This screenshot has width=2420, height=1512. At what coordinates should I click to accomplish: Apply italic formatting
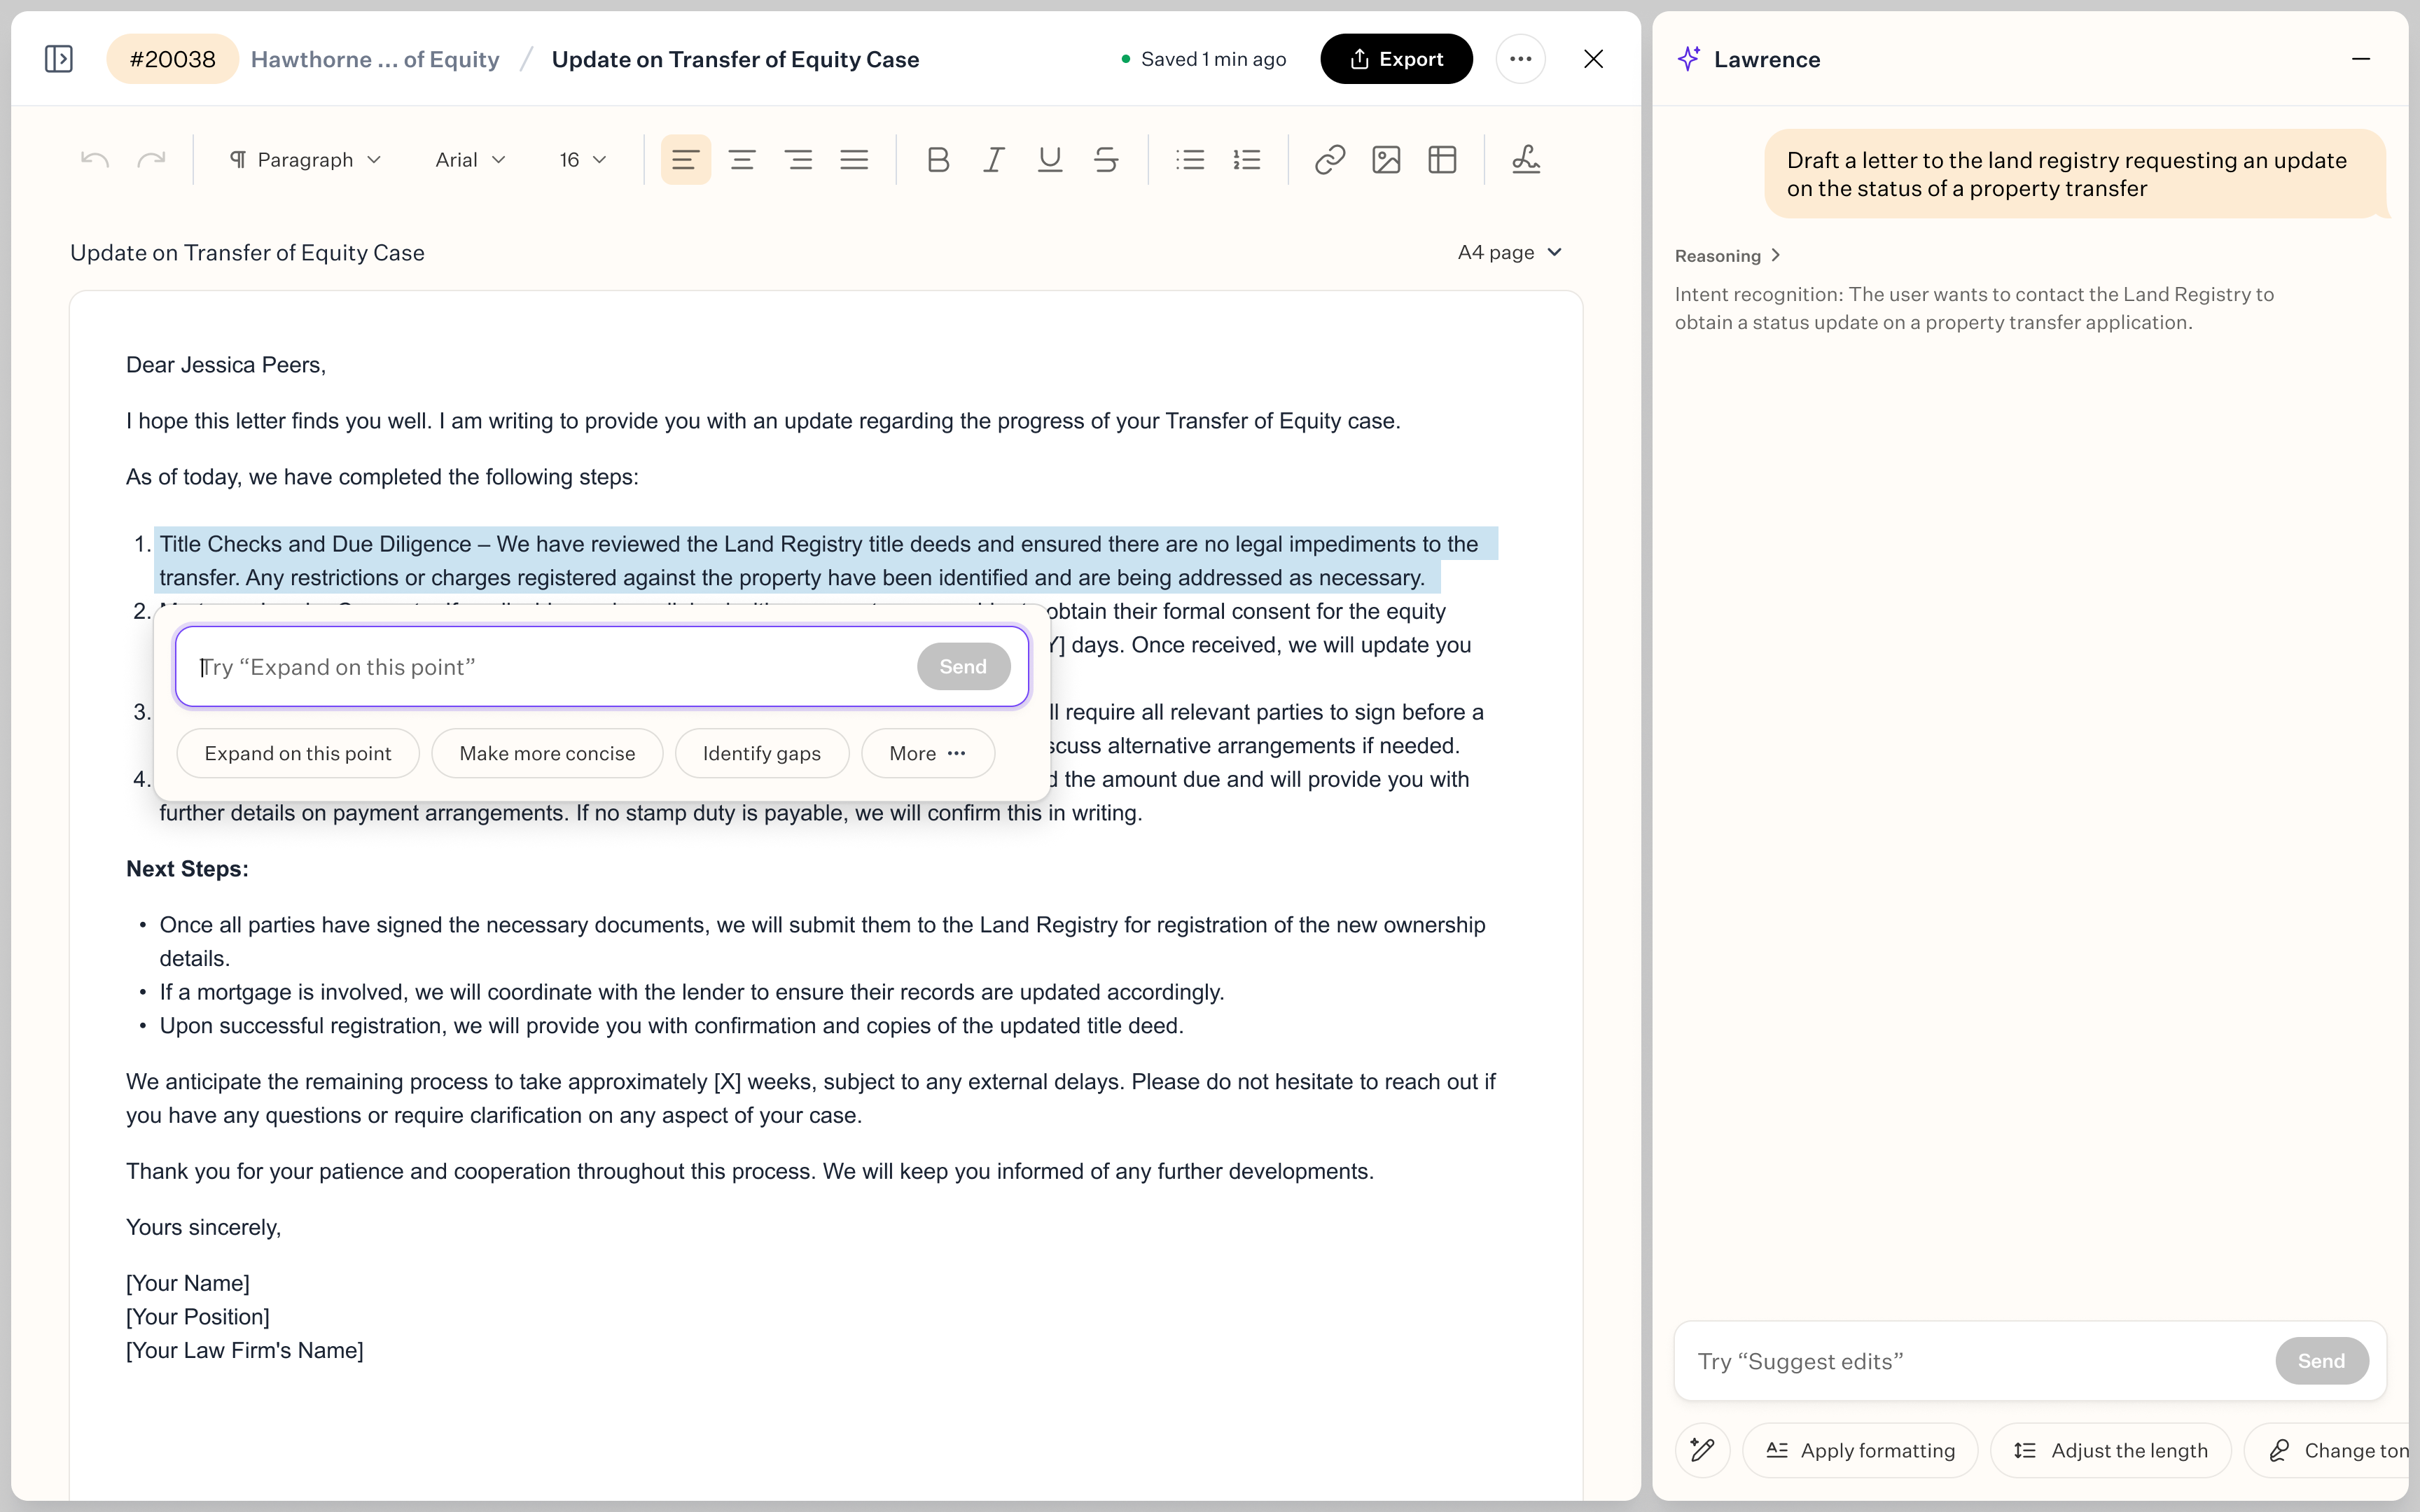pos(993,159)
